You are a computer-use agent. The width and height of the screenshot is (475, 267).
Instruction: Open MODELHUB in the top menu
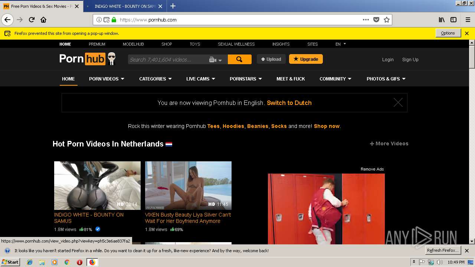click(x=133, y=44)
